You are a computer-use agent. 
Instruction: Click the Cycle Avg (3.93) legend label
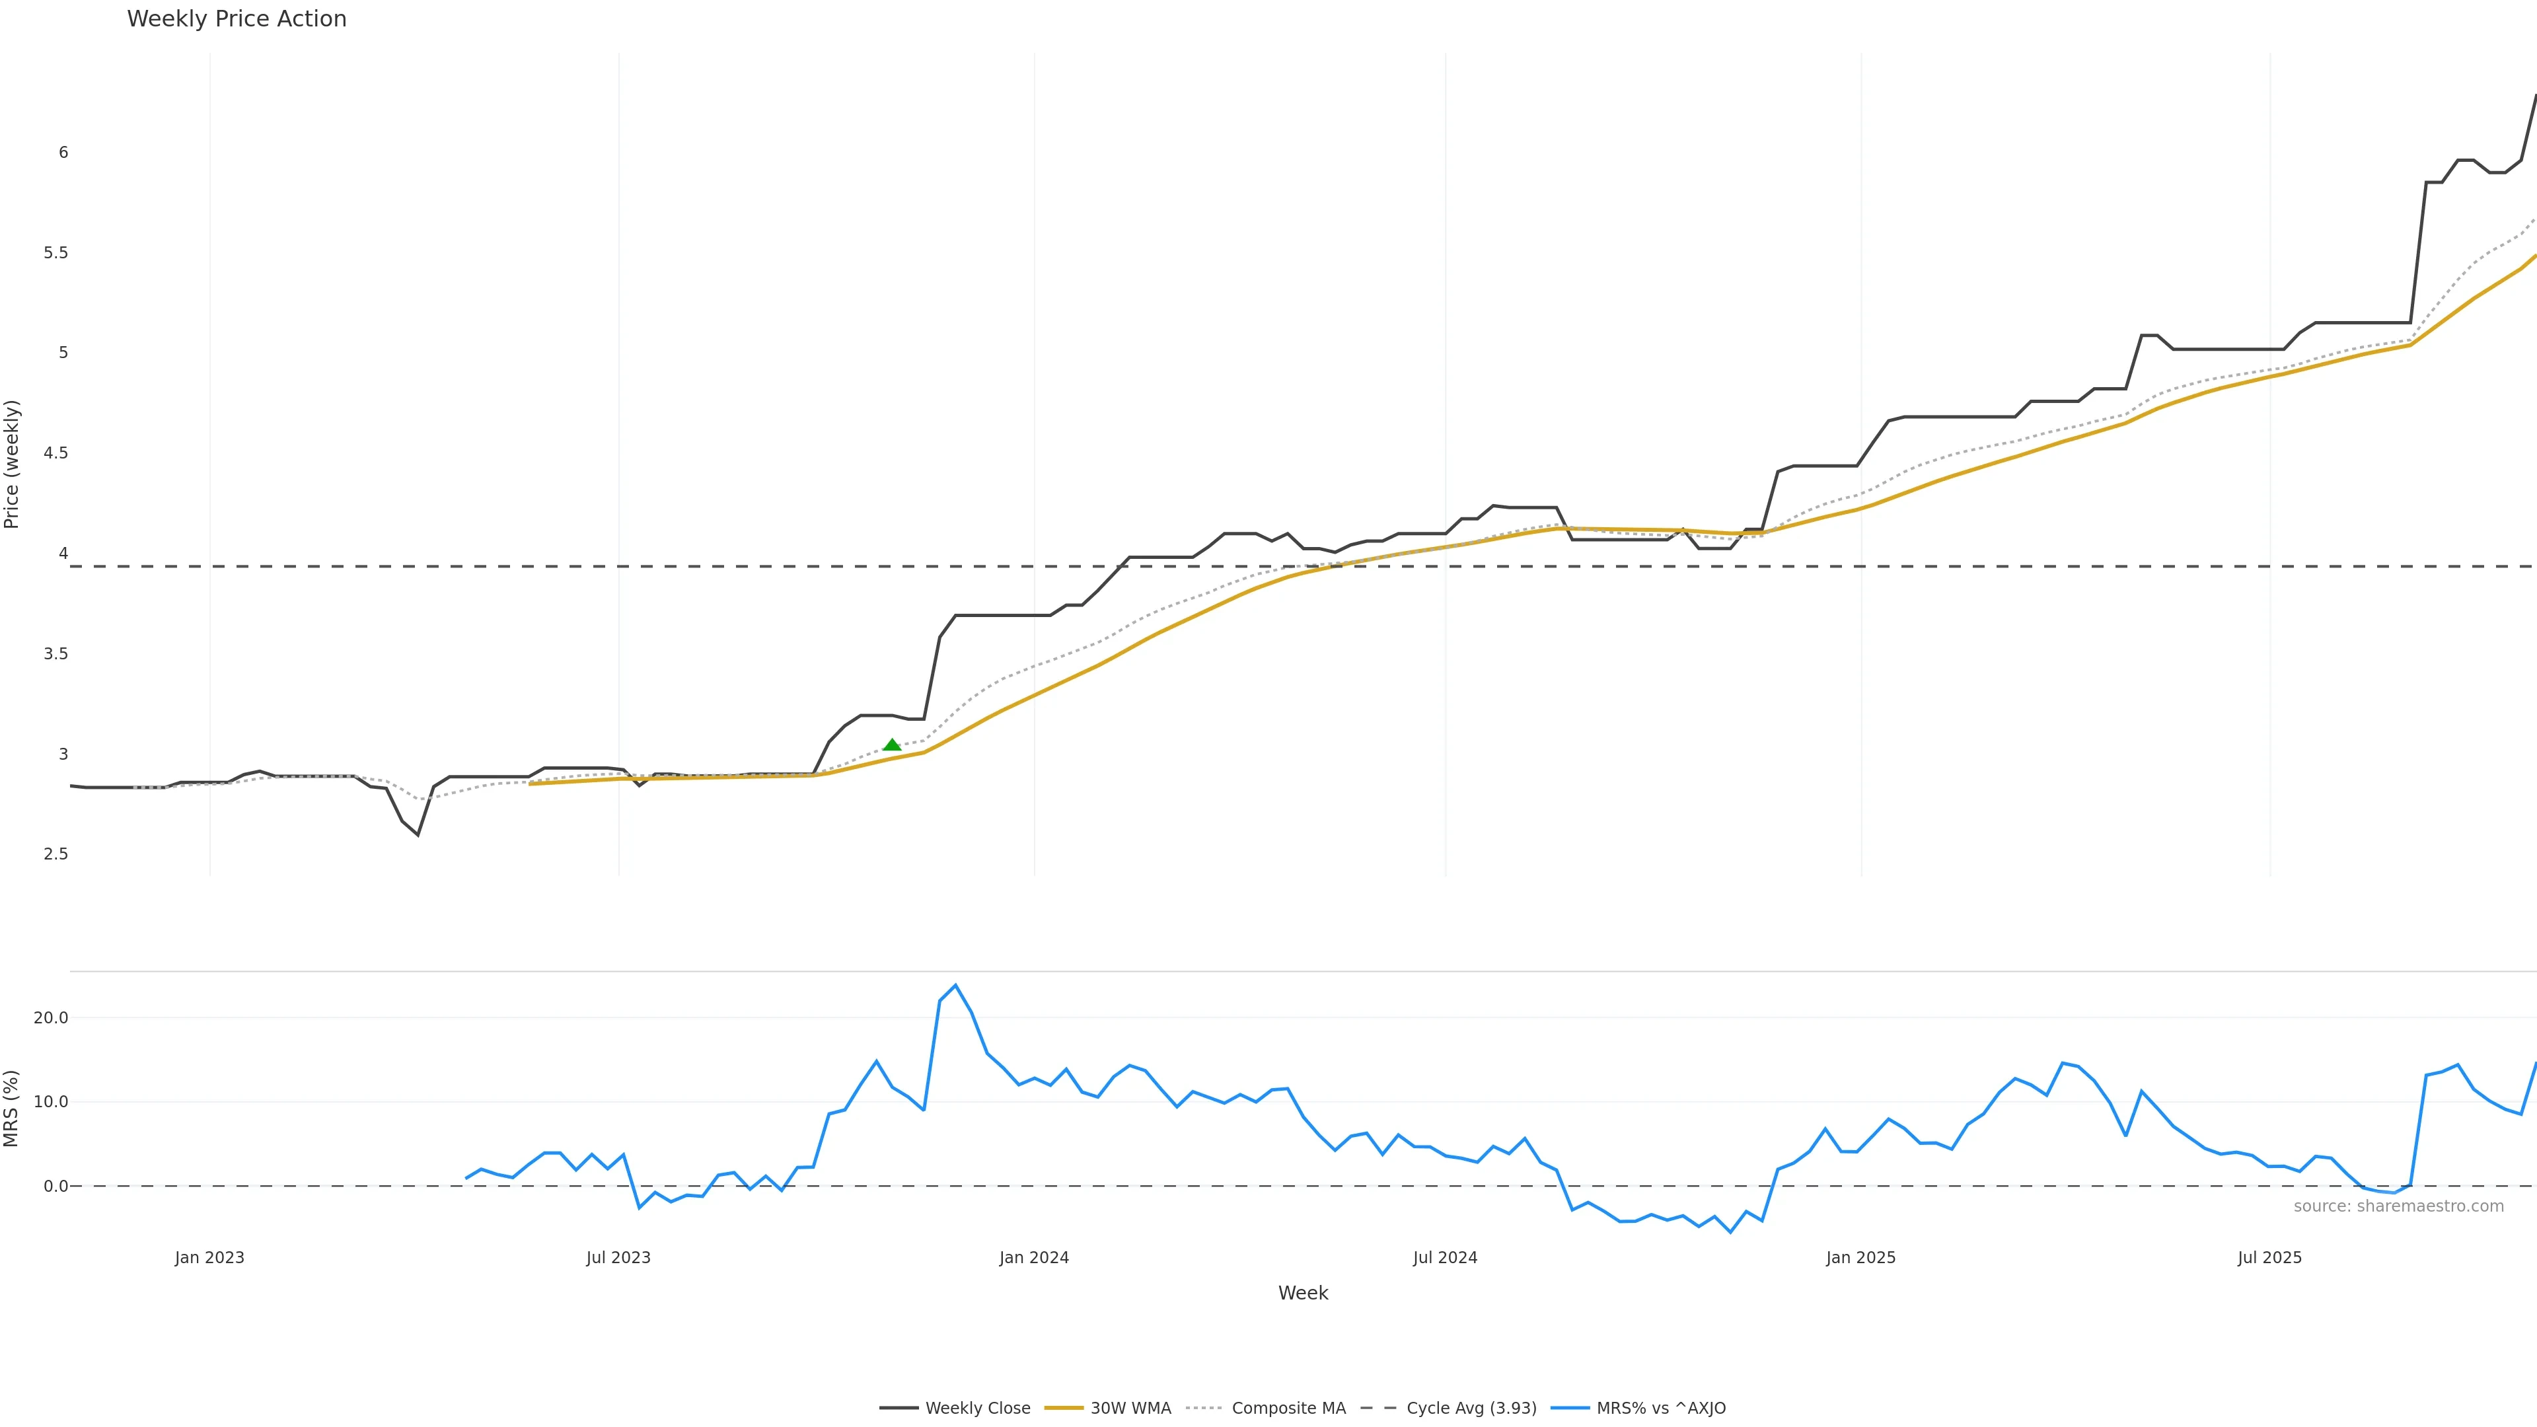(x=1471, y=1409)
